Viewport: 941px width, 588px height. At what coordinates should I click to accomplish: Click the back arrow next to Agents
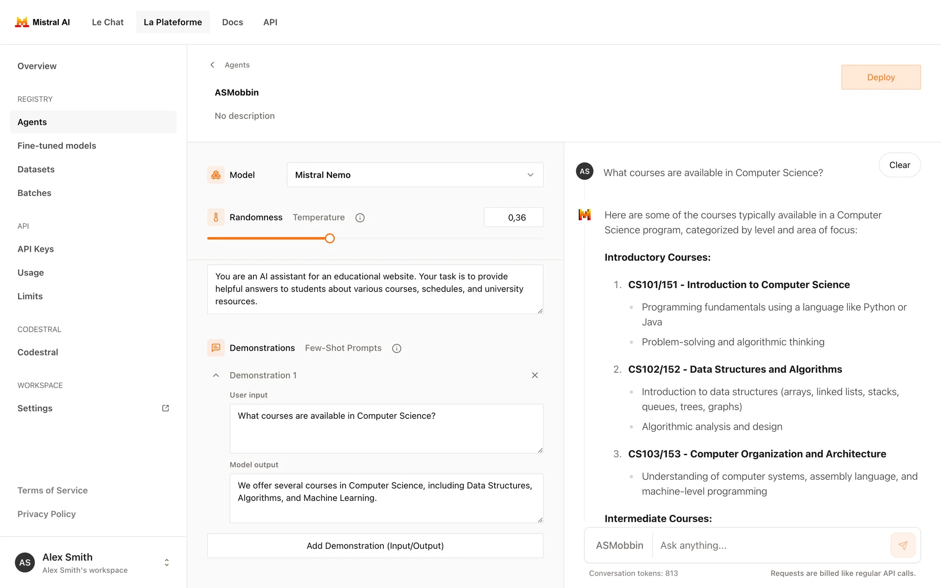tap(212, 65)
